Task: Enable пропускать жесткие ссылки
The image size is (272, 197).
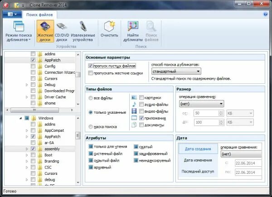Action: click(x=90, y=73)
